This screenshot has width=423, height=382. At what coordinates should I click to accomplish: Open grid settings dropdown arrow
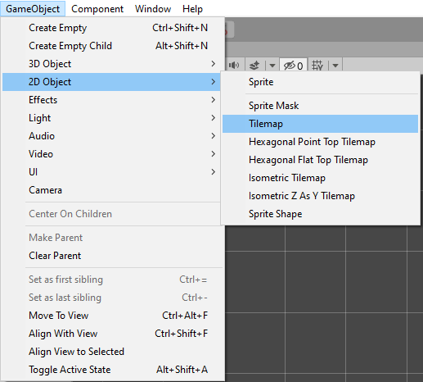335,66
